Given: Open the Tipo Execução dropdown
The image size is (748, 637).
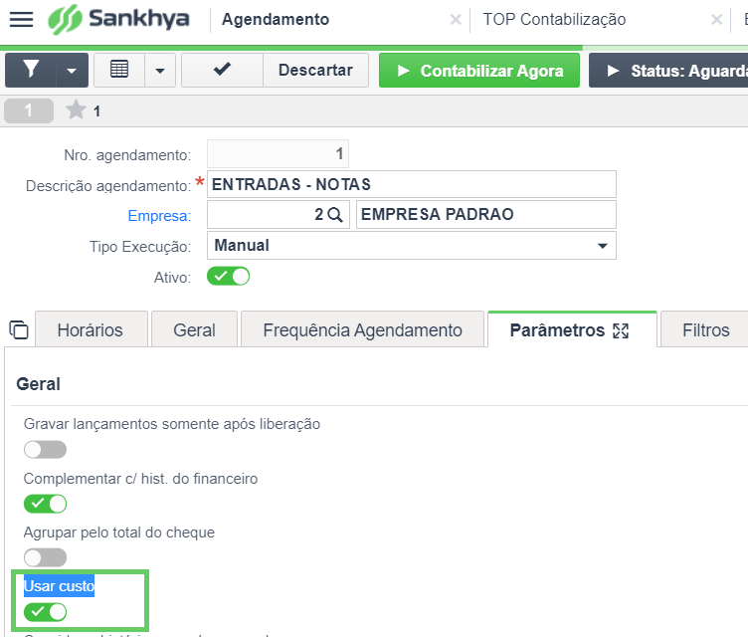Looking at the screenshot, I should [x=411, y=246].
